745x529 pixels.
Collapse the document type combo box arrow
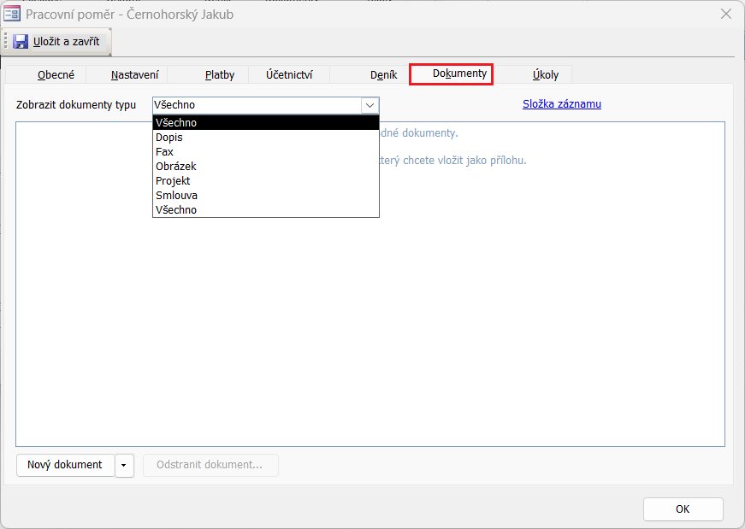(x=370, y=105)
